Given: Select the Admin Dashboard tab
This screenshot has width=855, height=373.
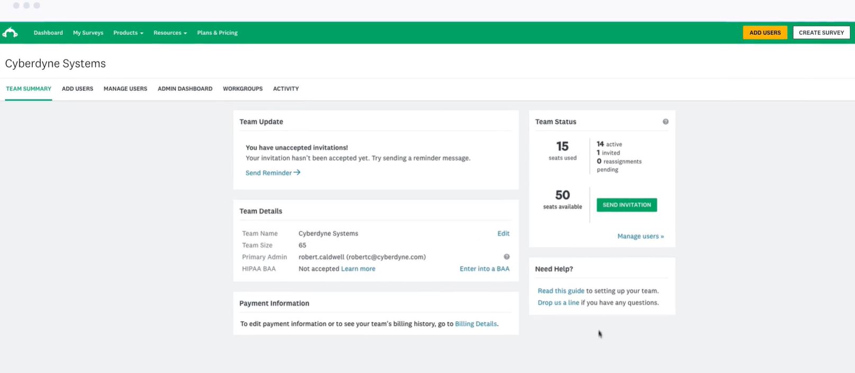Looking at the screenshot, I should point(185,89).
